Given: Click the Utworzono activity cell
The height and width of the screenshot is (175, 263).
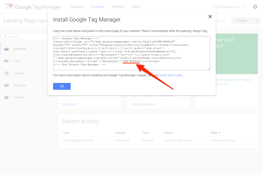Looking at the screenshot, I should (123, 140).
